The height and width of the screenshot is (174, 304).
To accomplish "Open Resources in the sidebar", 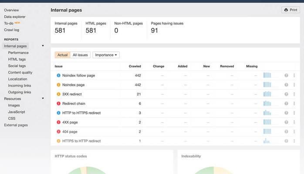I will click(x=12, y=99).
